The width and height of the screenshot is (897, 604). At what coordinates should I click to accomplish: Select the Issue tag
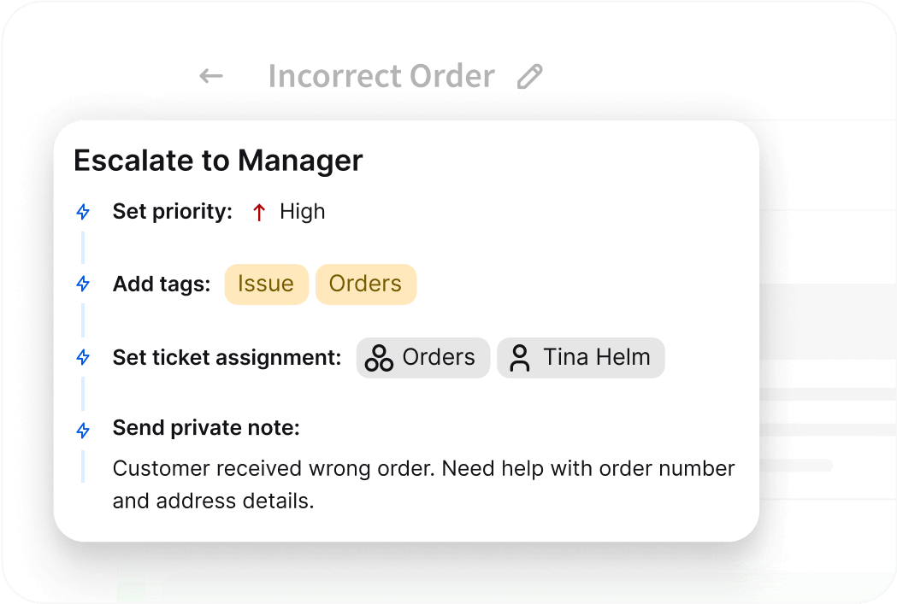[266, 284]
